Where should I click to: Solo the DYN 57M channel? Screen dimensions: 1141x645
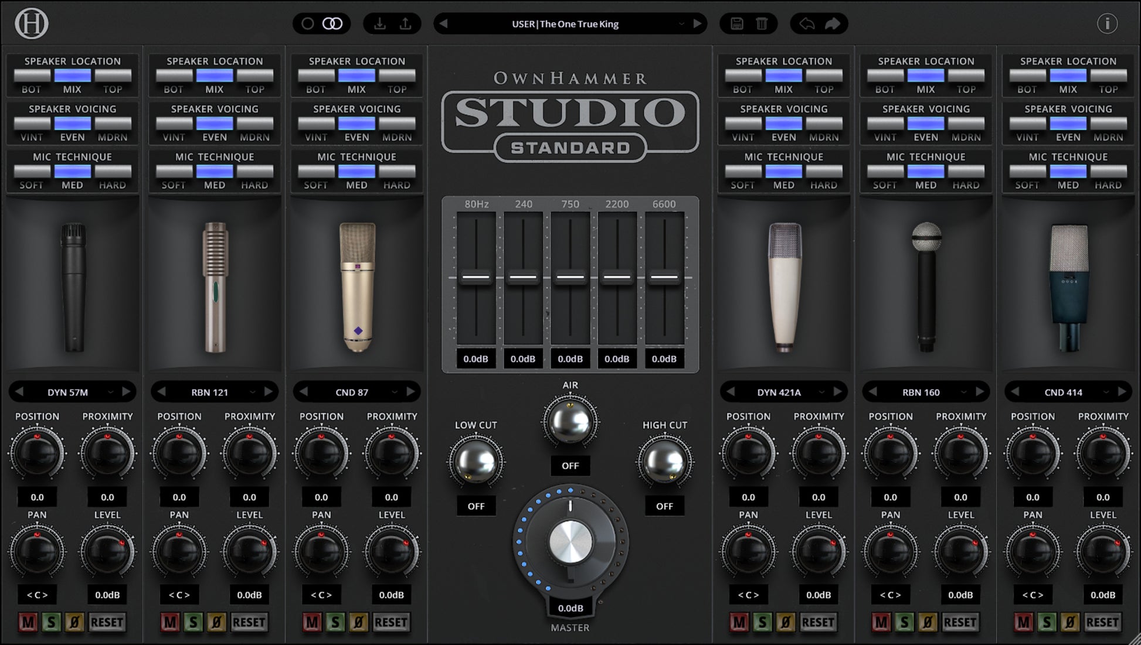click(51, 622)
